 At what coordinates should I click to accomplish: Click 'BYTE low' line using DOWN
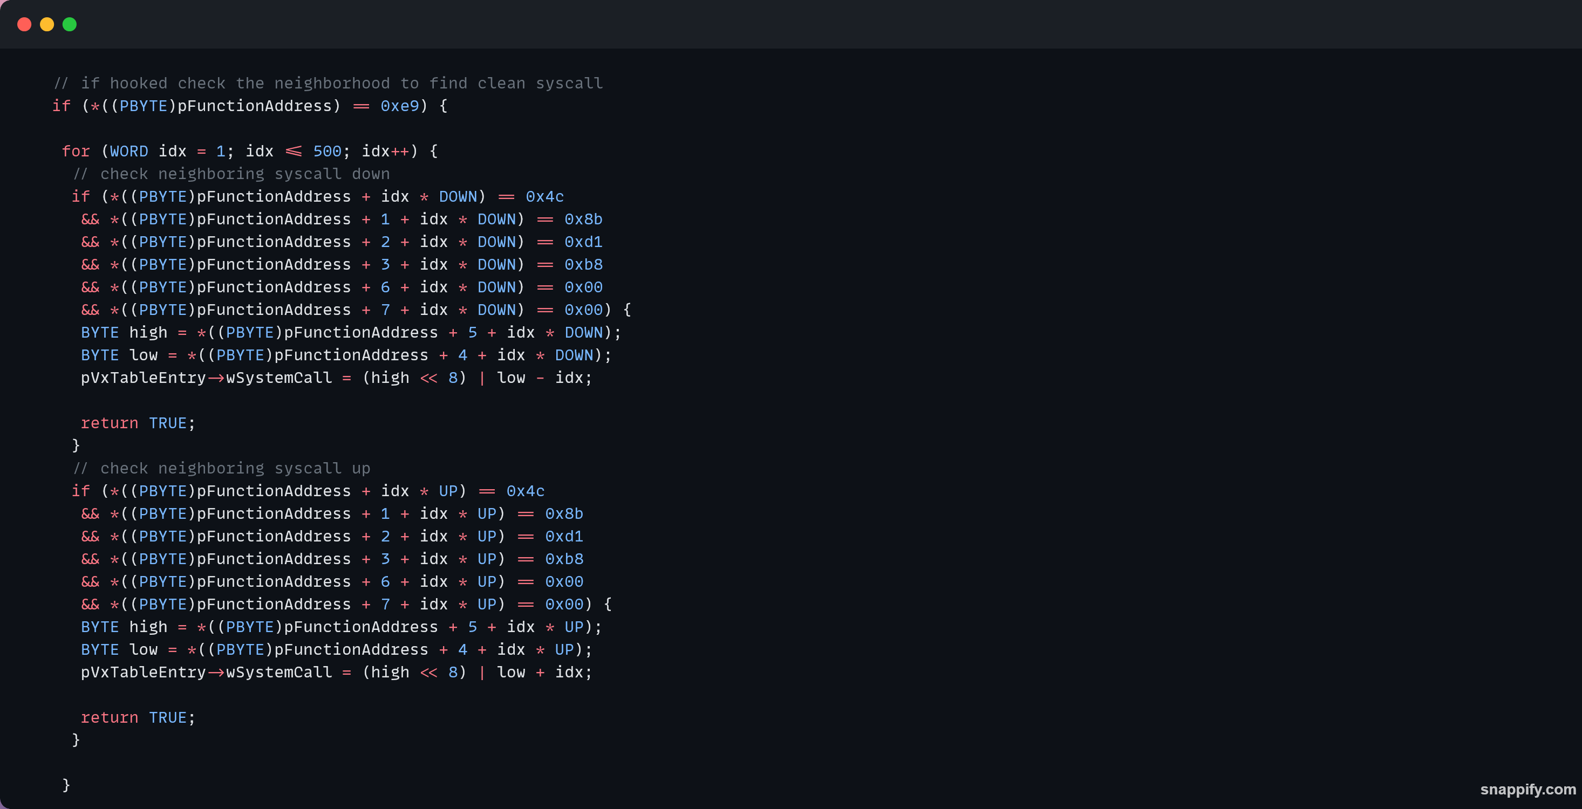[346, 355]
